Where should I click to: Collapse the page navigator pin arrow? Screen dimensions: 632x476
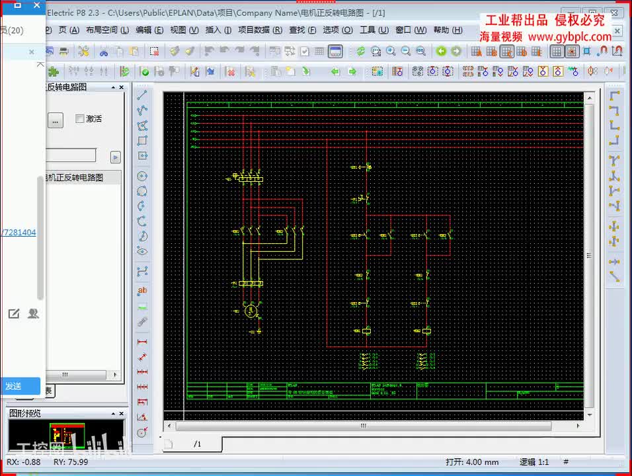(x=113, y=87)
